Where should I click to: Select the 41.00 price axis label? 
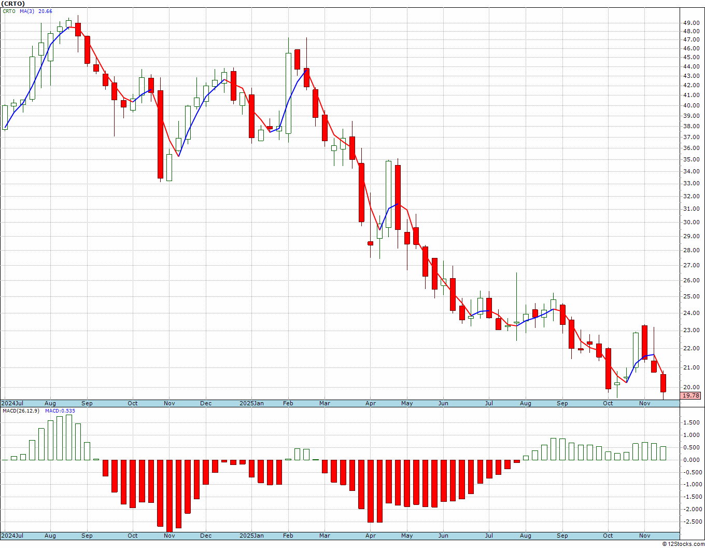pos(691,95)
